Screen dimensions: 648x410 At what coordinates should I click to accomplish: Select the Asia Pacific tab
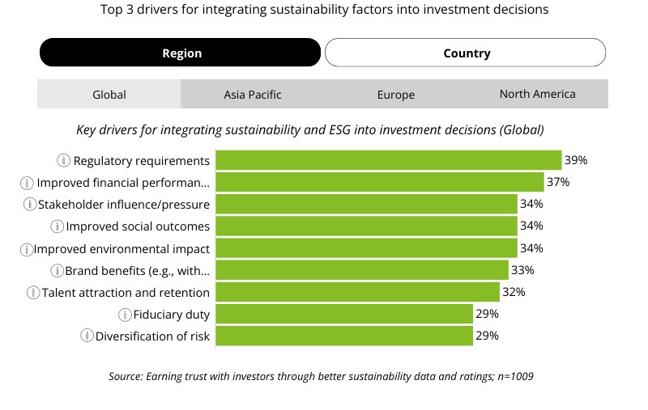tap(253, 95)
